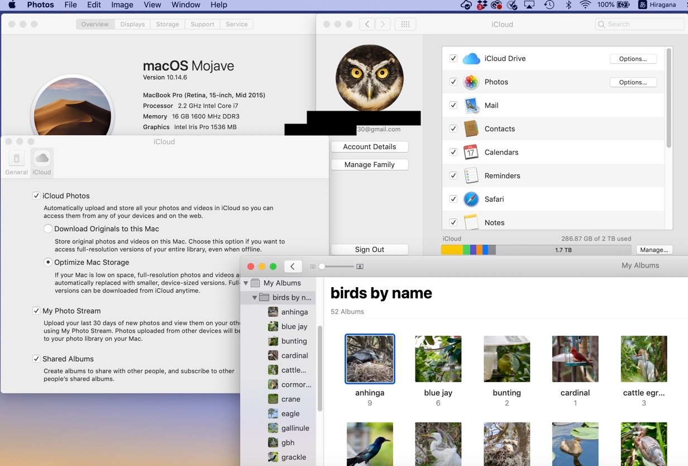Screen dimensions: 688x466
Task: Click the Wi-Fi menu bar icon
Action: [x=585, y=5]
